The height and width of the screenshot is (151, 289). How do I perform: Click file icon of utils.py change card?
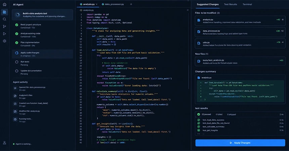[199, 43]
